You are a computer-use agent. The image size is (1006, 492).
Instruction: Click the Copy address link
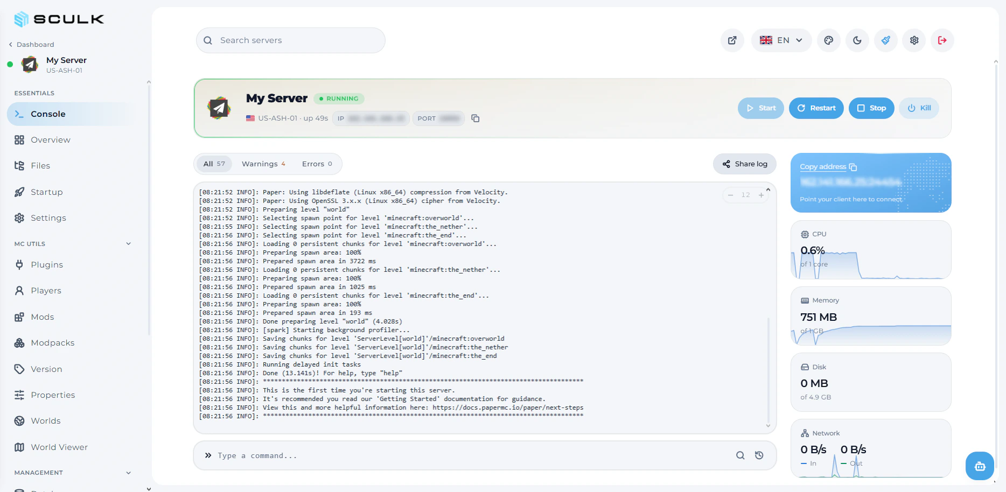coord(828,167)
